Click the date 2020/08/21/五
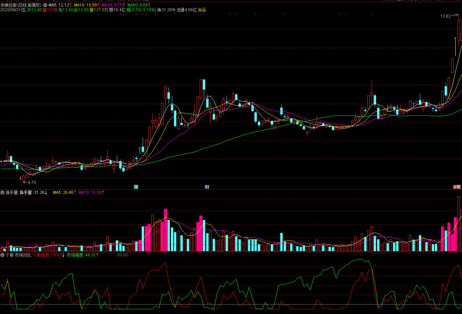 (13, 10)
